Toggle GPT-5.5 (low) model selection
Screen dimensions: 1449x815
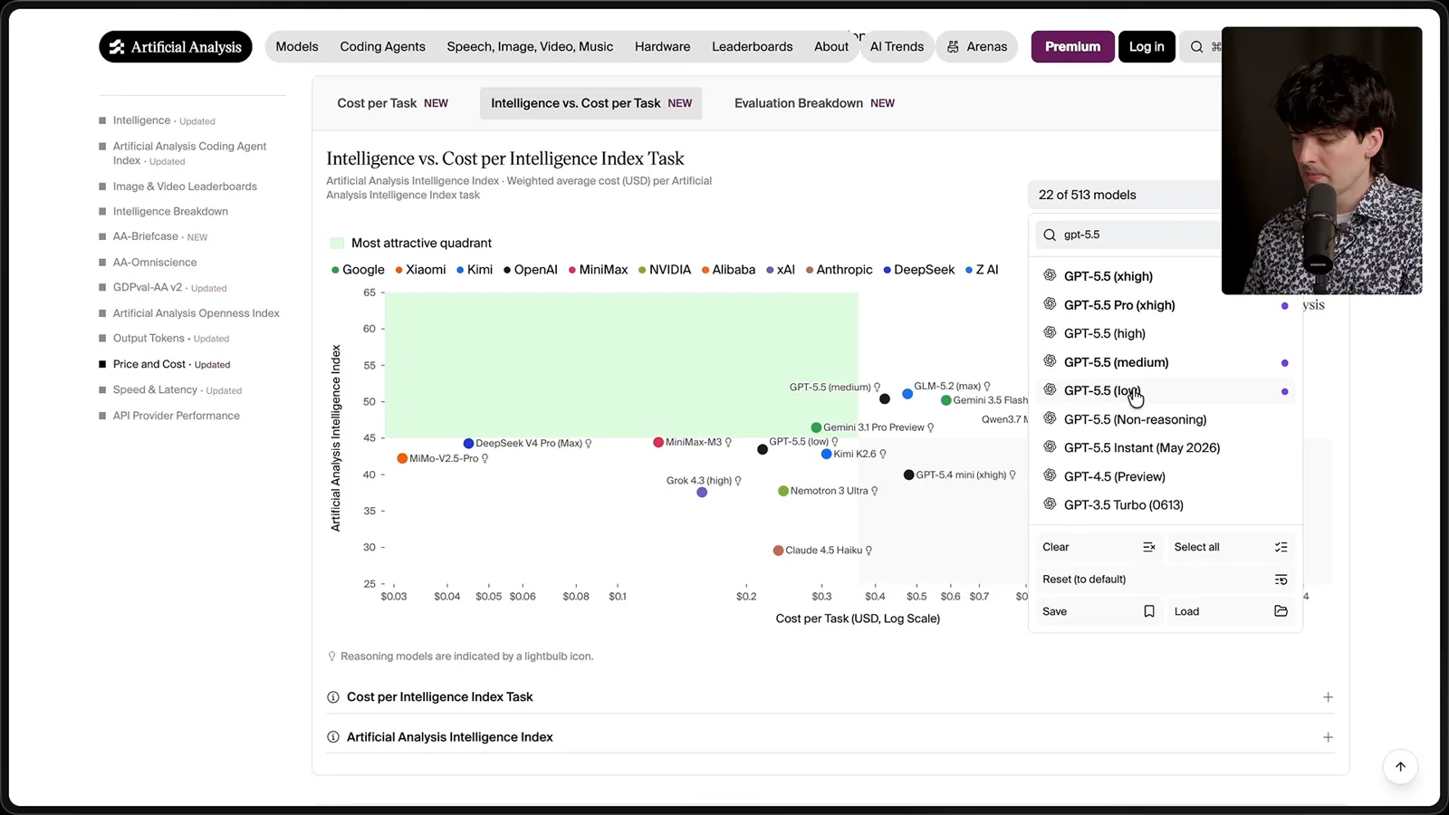point(1166,391)
